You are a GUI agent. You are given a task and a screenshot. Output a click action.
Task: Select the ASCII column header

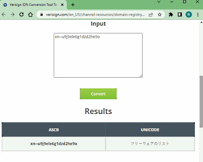(x=54, y=130)
